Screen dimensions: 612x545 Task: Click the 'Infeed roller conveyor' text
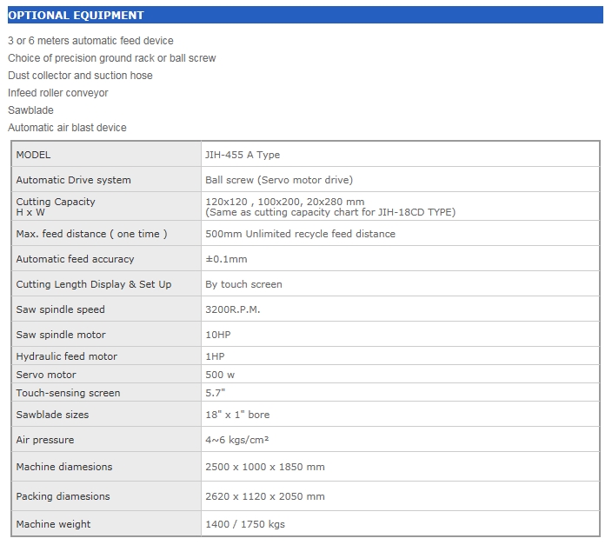tap(58, 93)
